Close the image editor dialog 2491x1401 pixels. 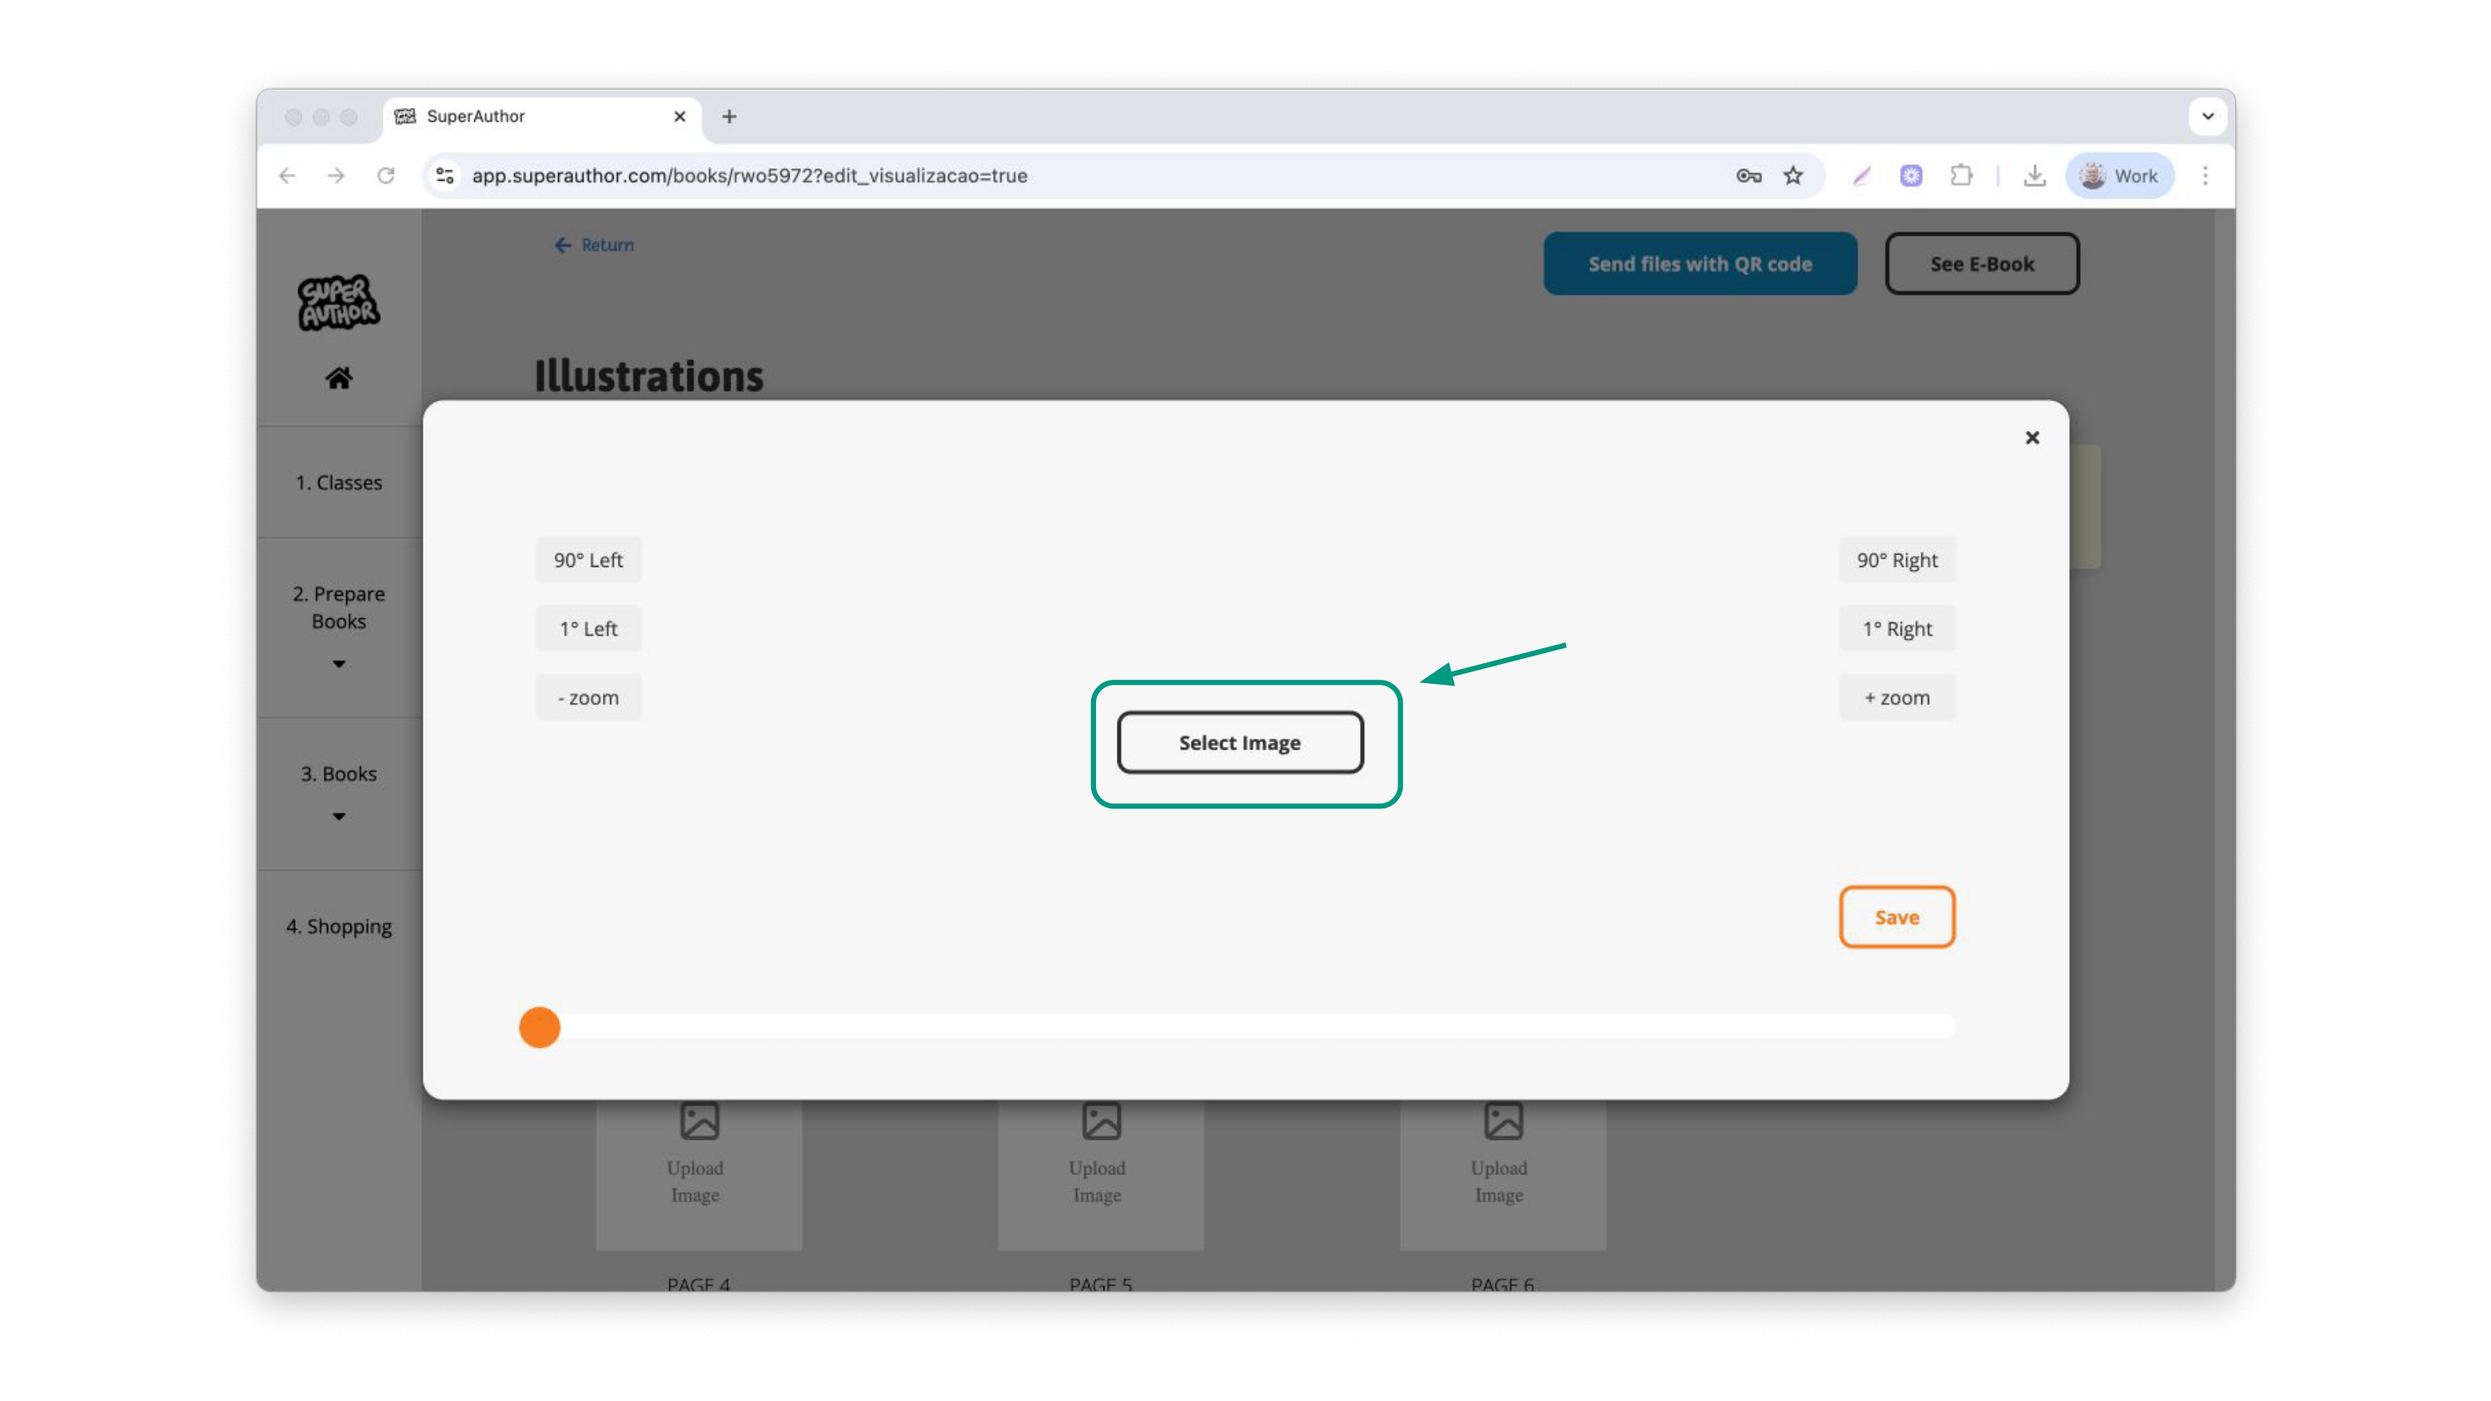pos(2032,438)
